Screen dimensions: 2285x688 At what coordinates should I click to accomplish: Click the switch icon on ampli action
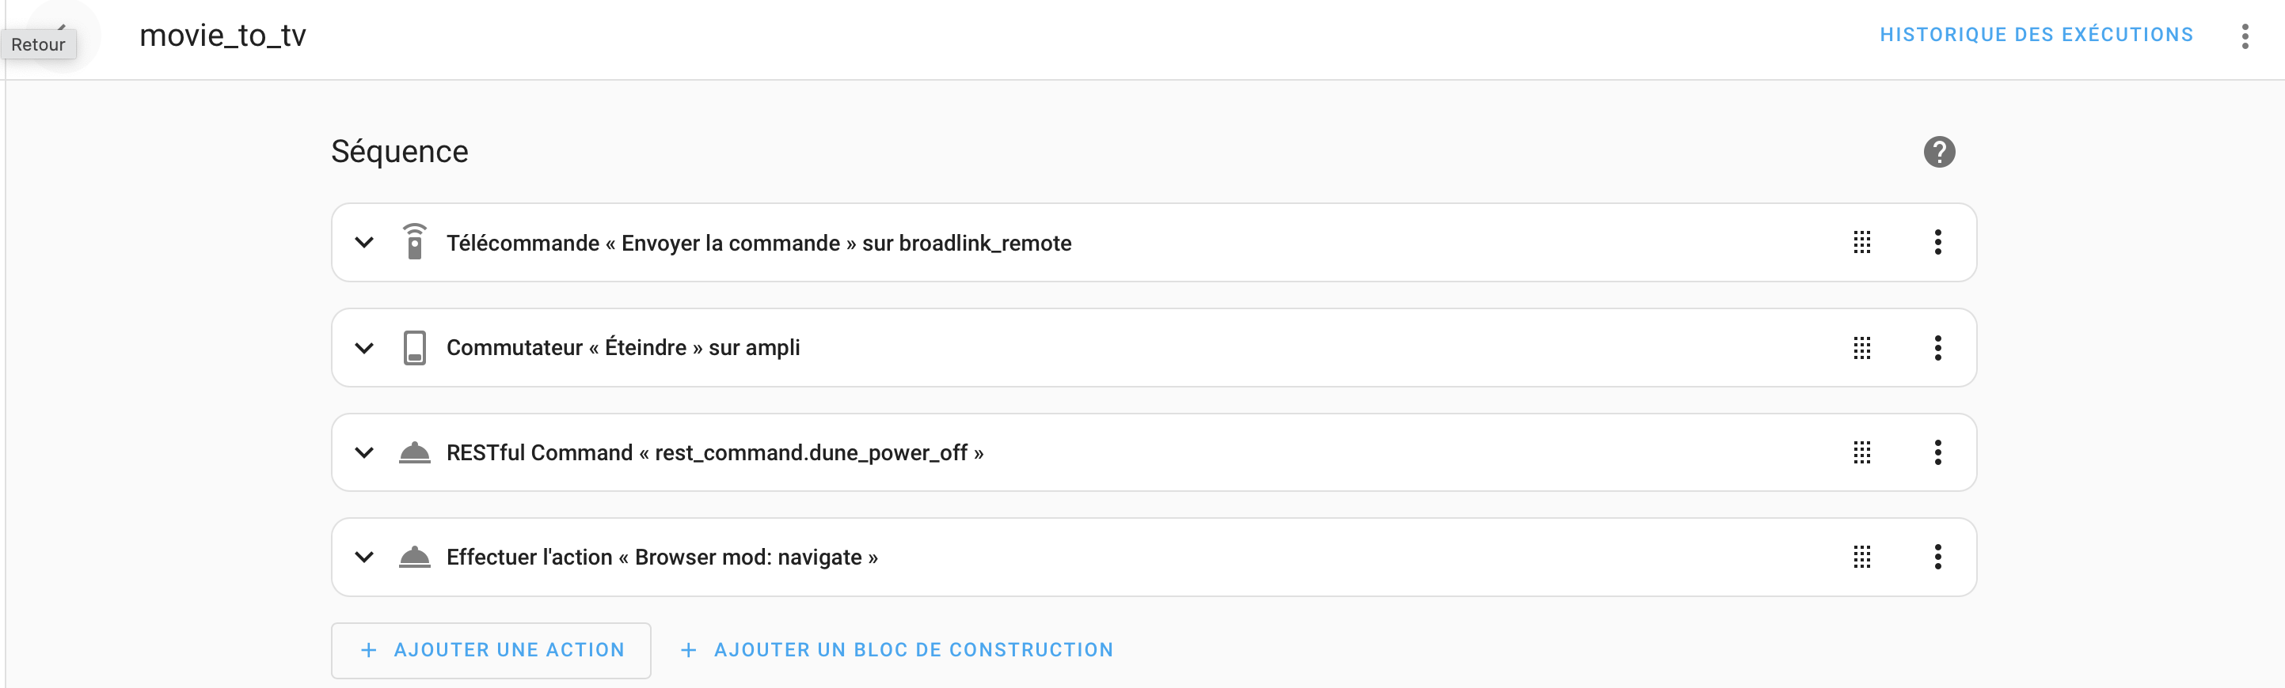414,347
